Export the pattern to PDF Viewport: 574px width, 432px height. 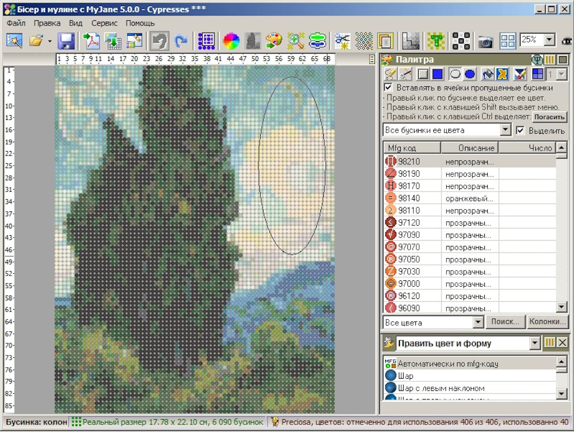point(91,41)
